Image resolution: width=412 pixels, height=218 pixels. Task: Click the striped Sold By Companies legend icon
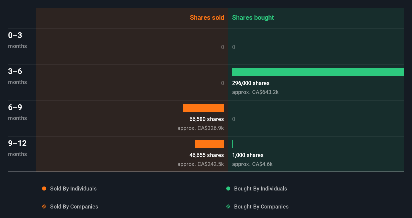[44, 206]
